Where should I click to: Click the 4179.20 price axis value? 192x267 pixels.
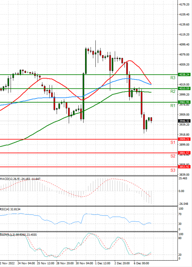(x=184, y=4)
